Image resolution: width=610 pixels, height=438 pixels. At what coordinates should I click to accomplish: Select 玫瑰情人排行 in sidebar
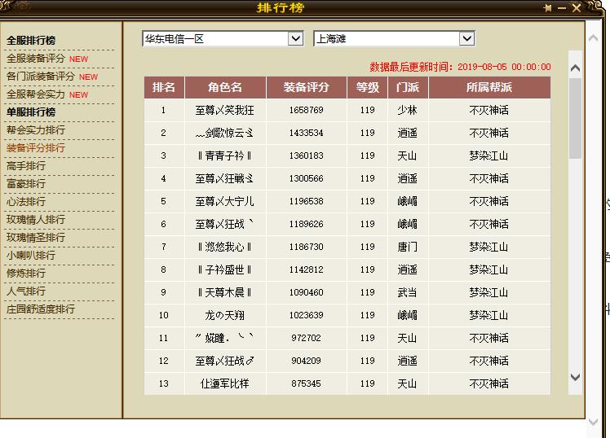pyautogui.click(x=36, y=219)
